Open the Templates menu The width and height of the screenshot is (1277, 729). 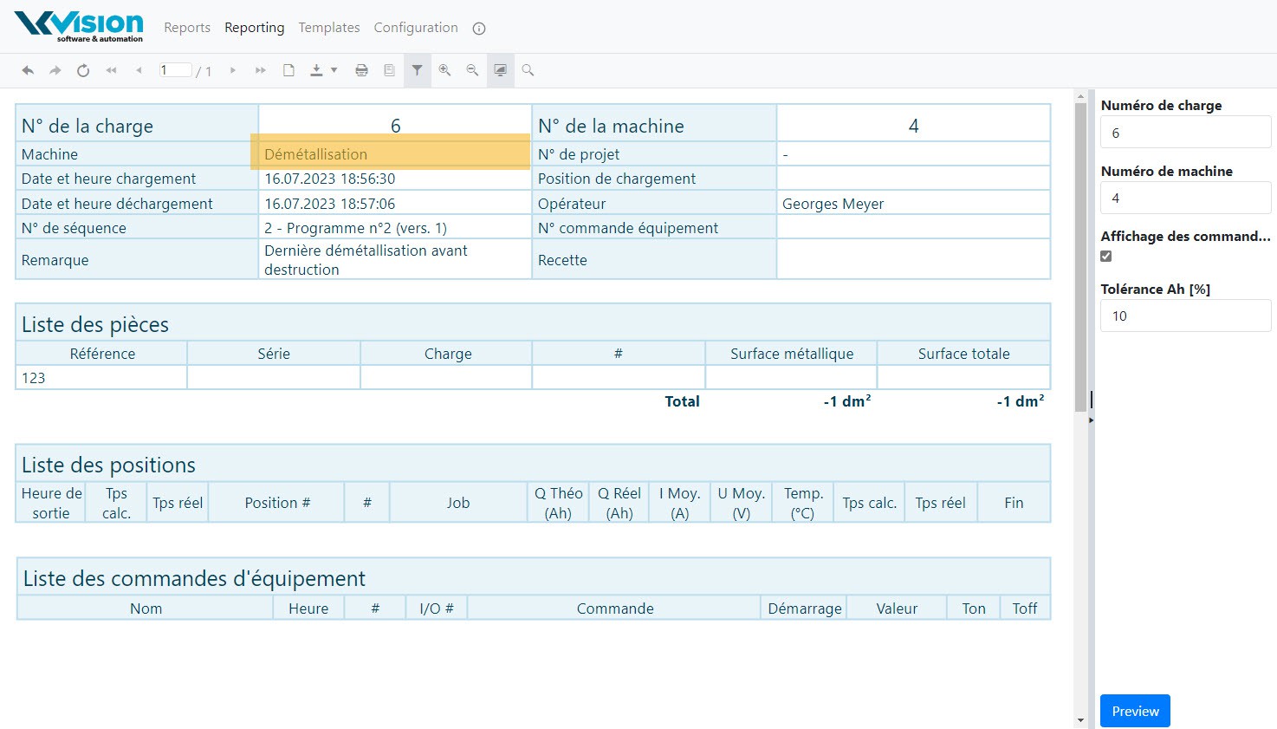[329, 28]
